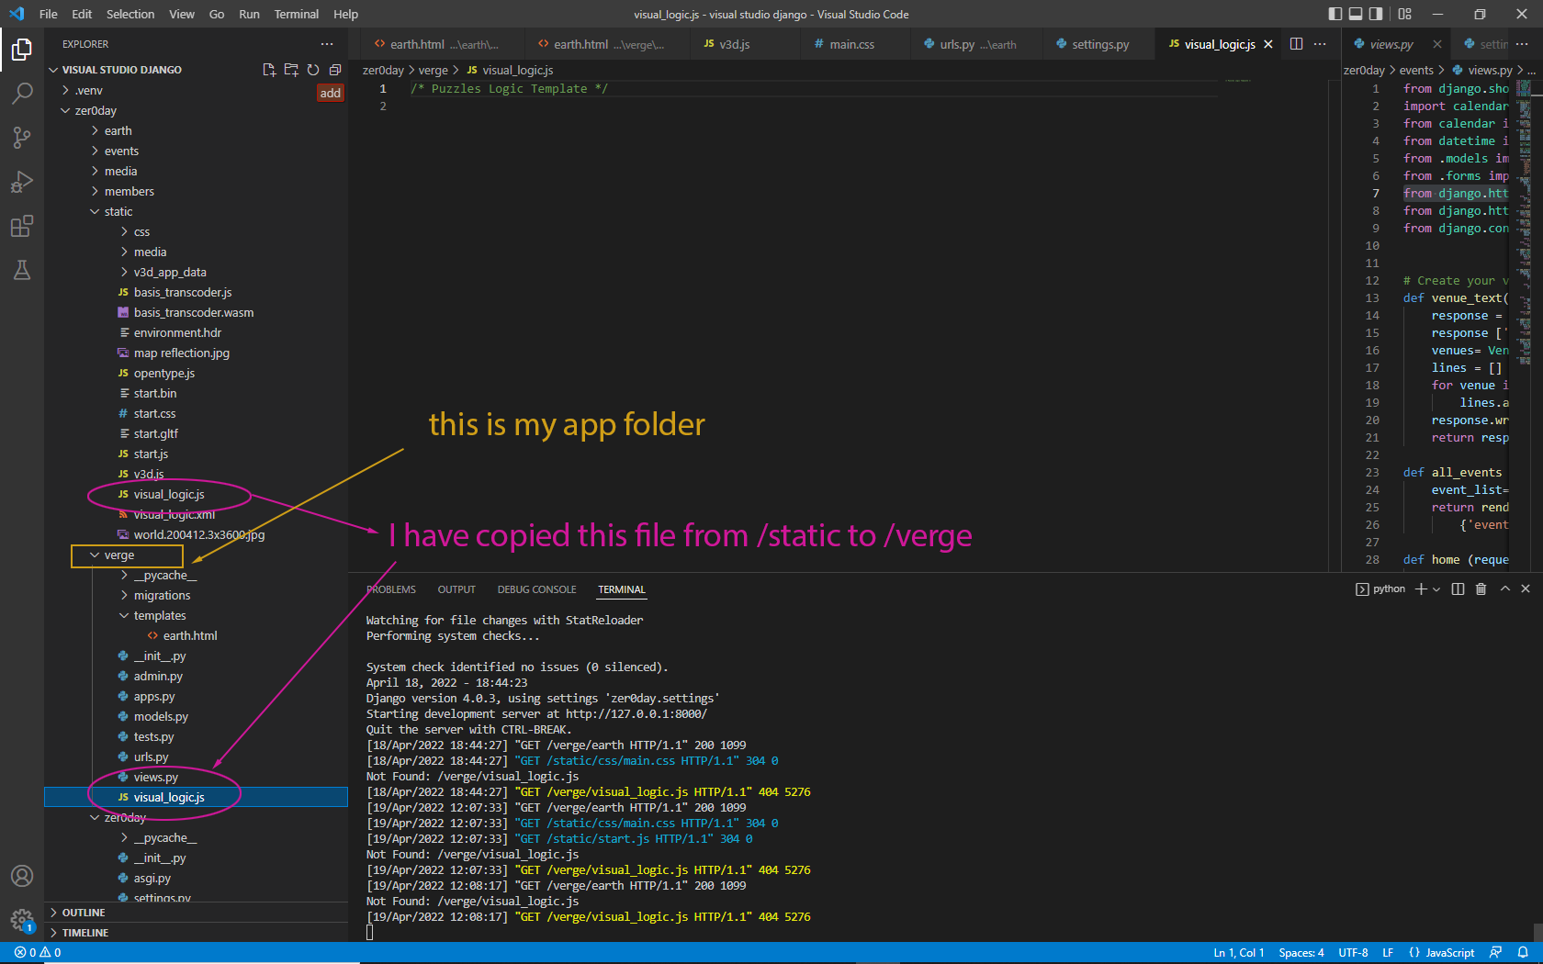The height and width of the screenshot is (964, 1543).
Task: Open start.css in static folder
Action: tap(154, 413)
